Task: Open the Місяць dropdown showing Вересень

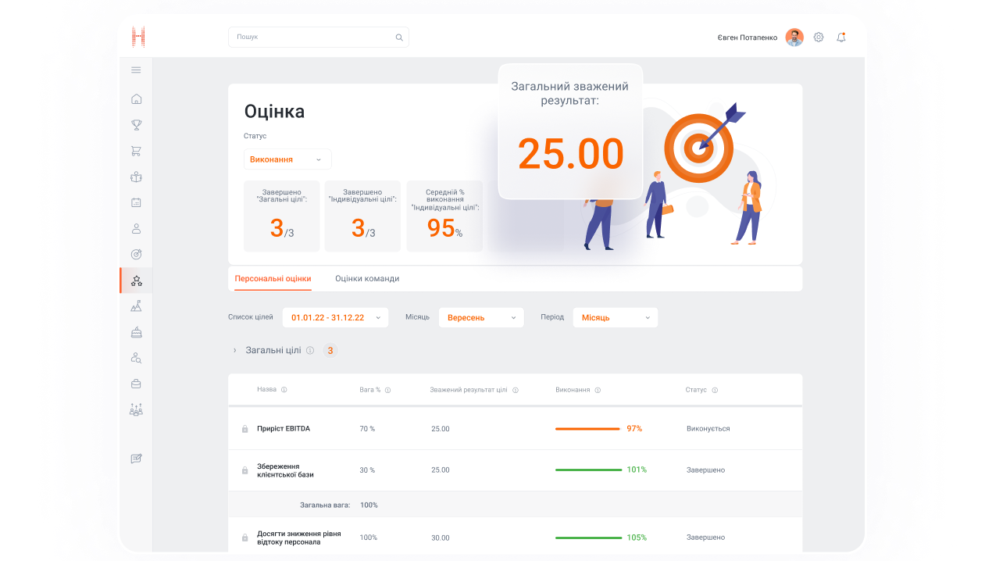Action: 480,318
